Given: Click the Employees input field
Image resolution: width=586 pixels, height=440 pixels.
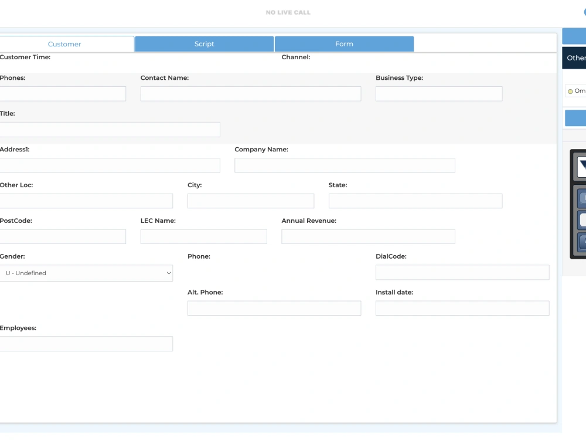Looking at the screenshot, I should pyautogui.click(x=86, y=344).
